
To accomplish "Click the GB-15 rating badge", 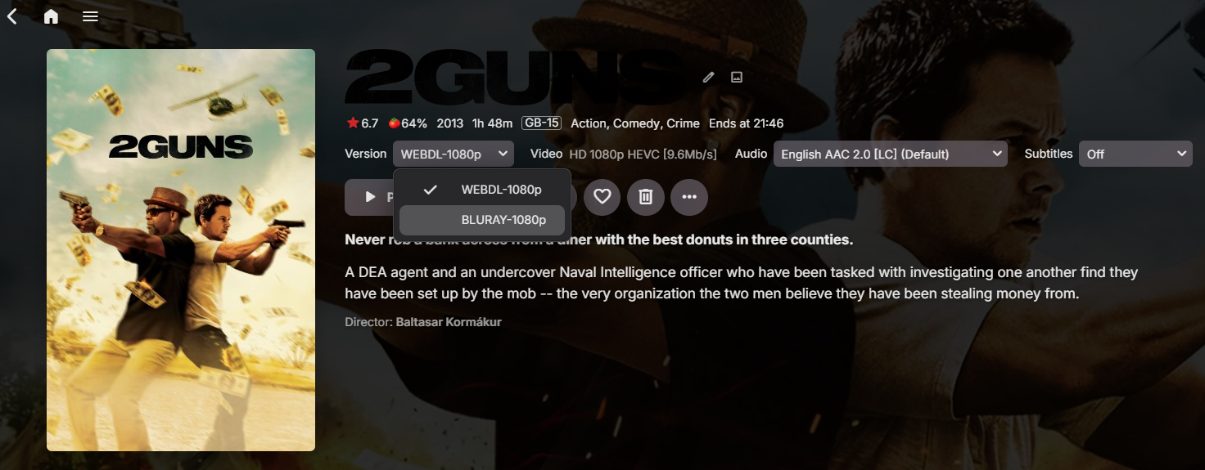I will (x=542, y=123).
